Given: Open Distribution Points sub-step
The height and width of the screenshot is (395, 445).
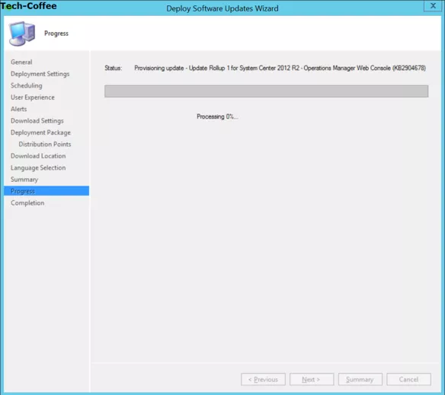Looking at the screenshot, I should tap(45, 144).
